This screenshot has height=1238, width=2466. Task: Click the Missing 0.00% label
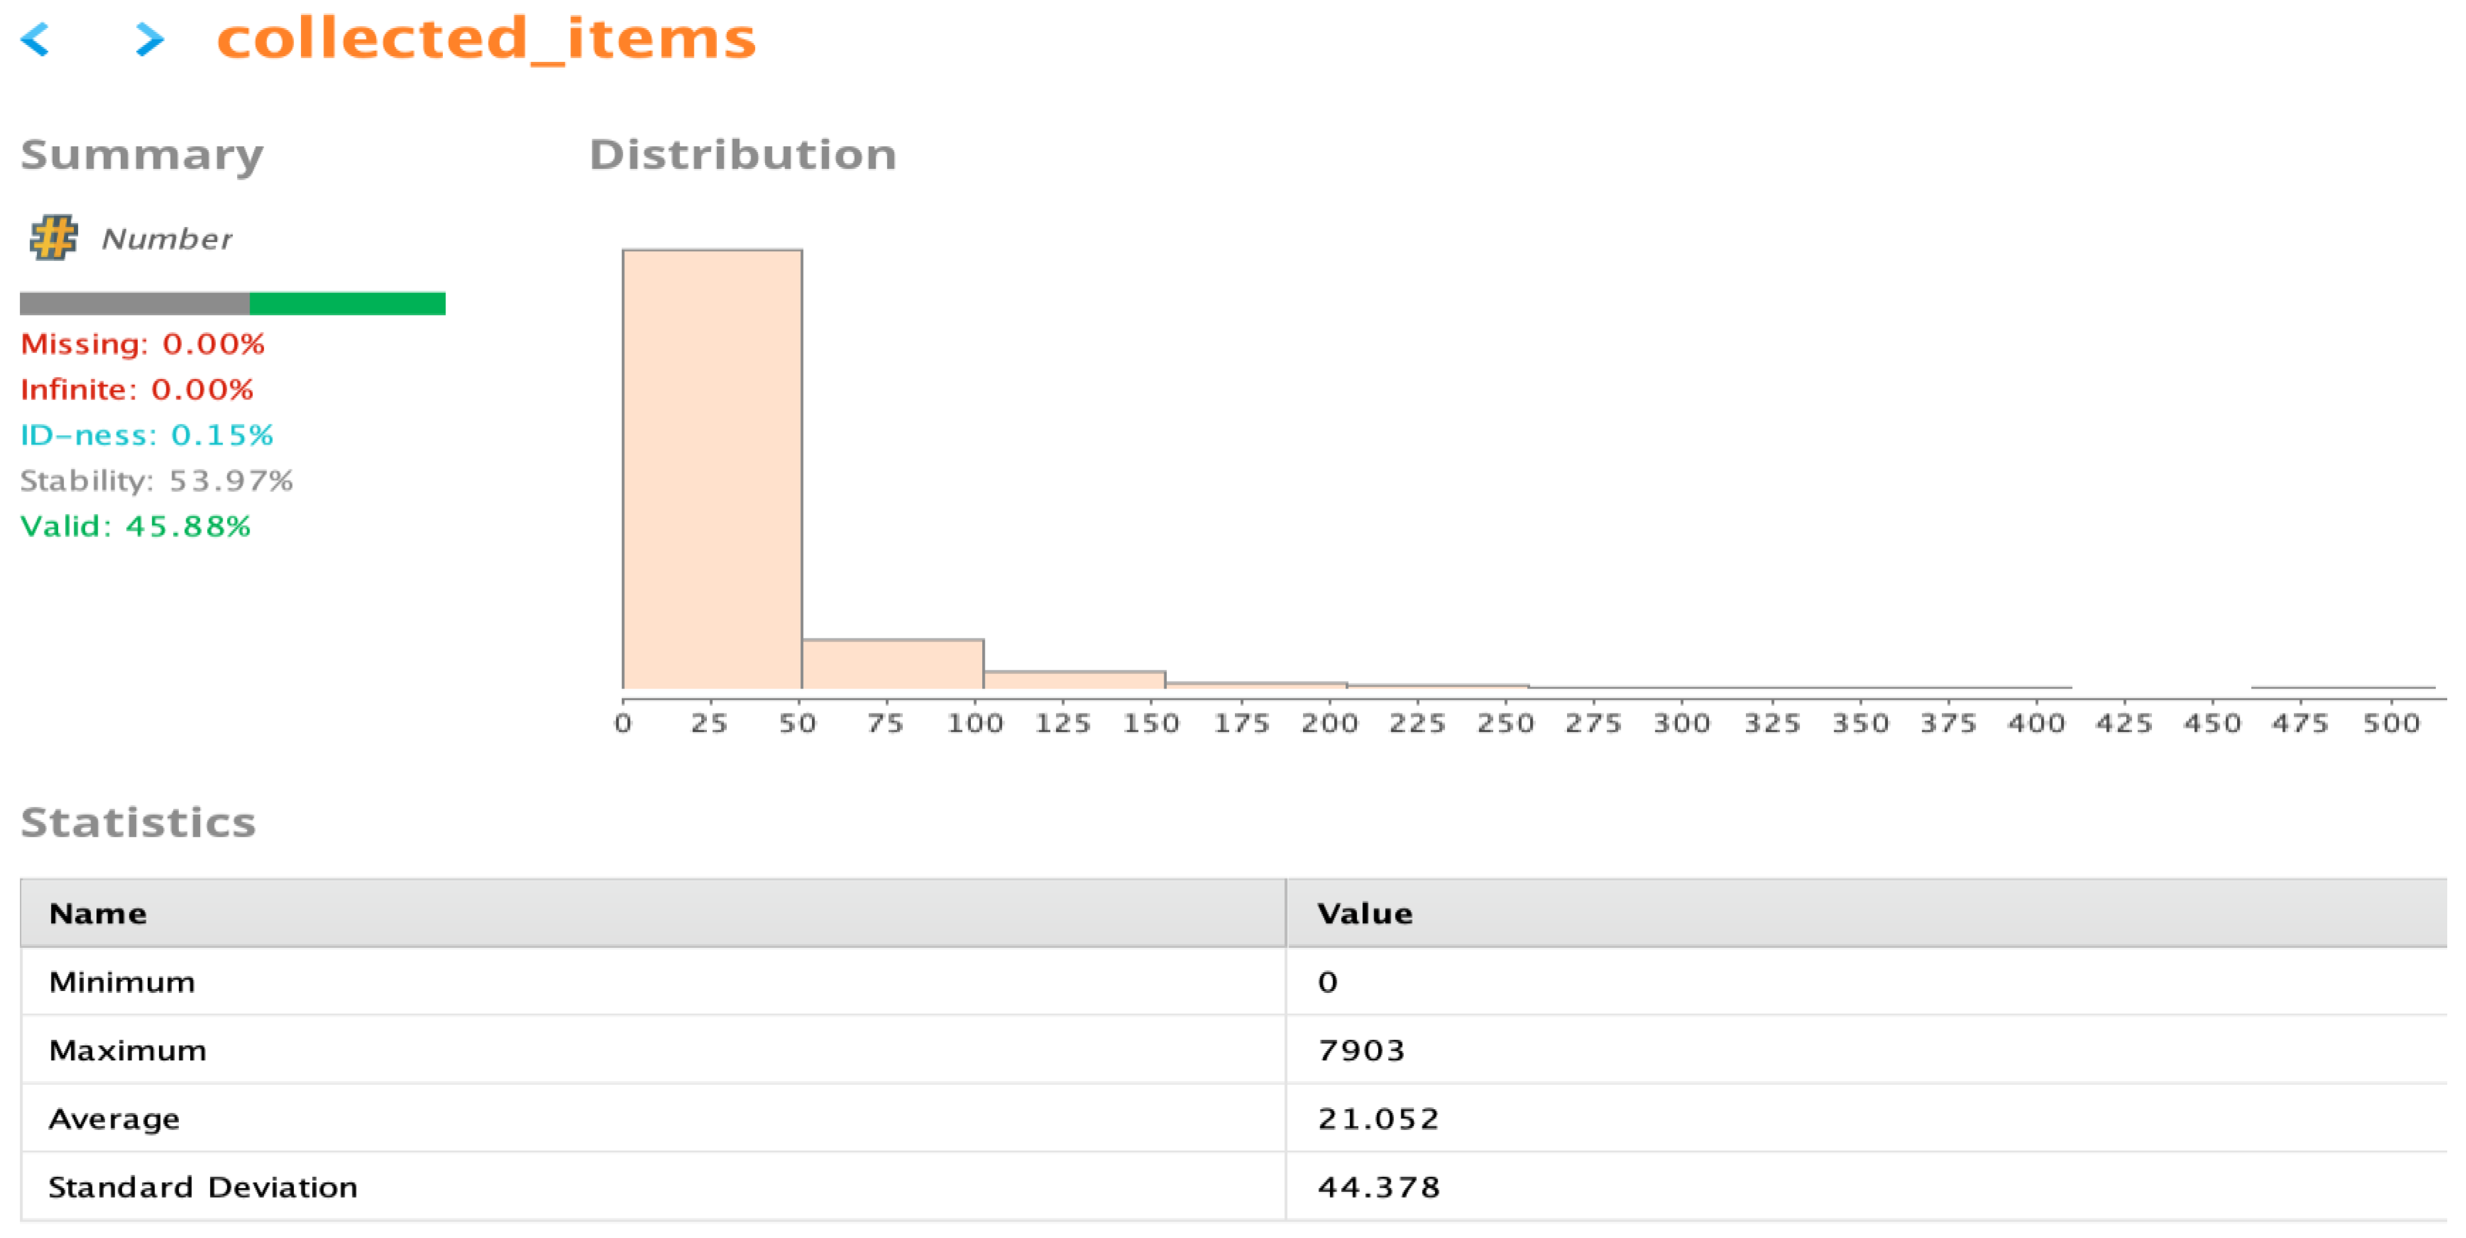point(143,343)
